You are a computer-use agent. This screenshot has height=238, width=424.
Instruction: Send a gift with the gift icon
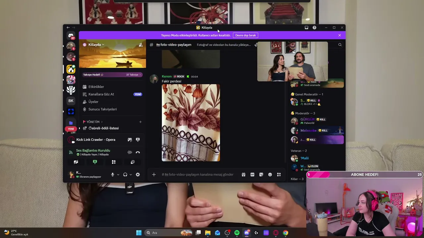click(243, 175)
